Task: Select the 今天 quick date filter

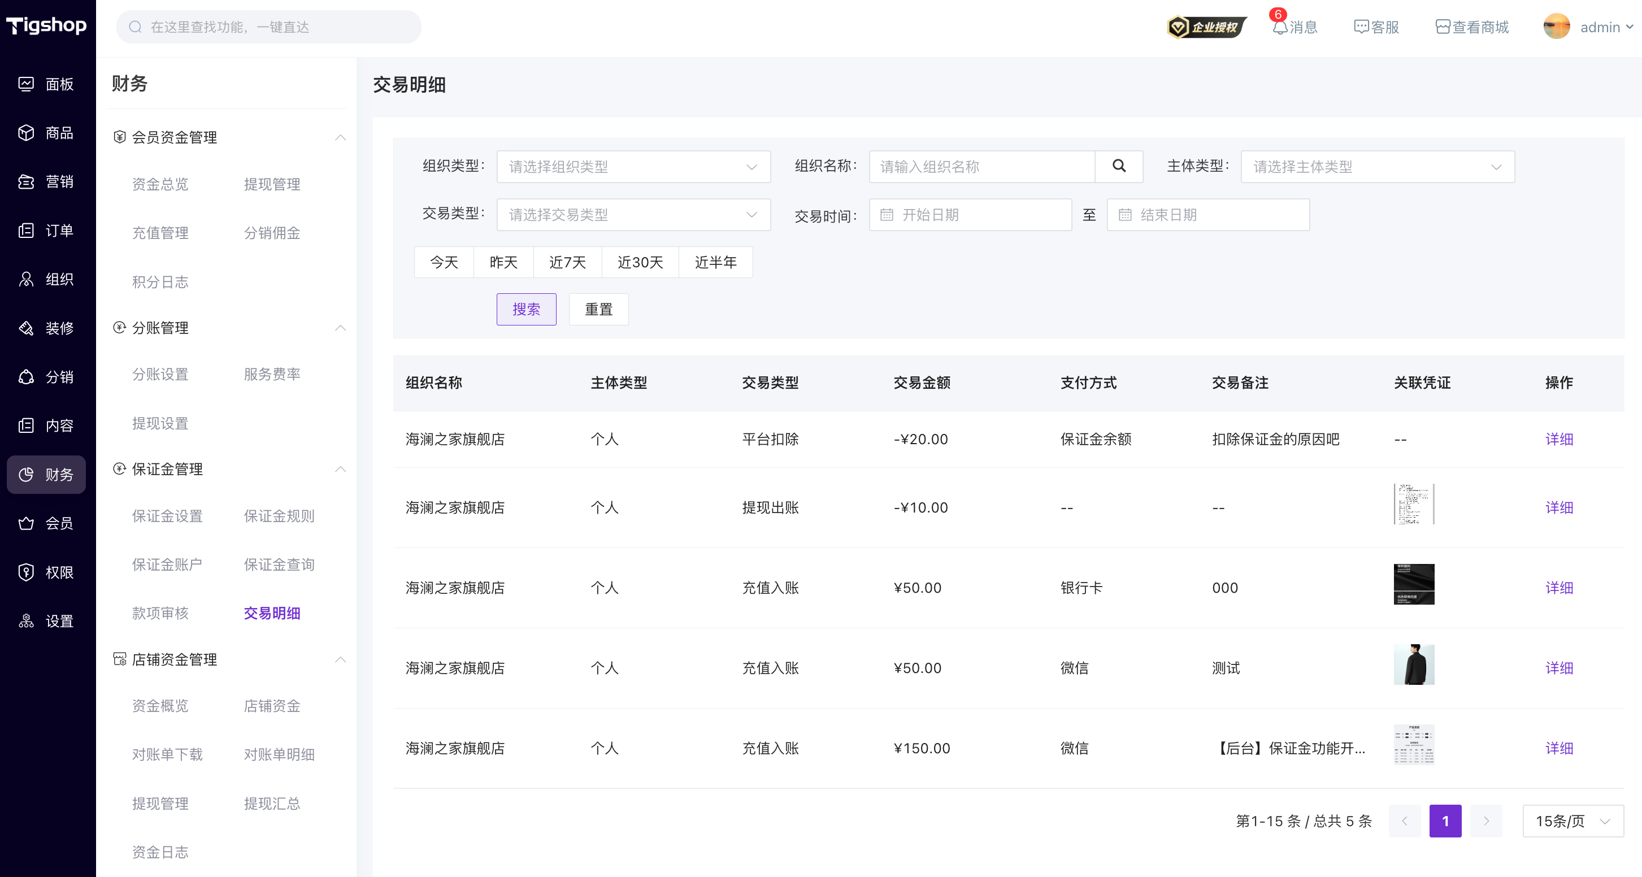Action: point(444,262)
